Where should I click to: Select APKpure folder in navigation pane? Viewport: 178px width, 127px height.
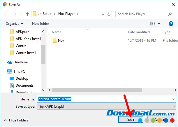(22, 32)
